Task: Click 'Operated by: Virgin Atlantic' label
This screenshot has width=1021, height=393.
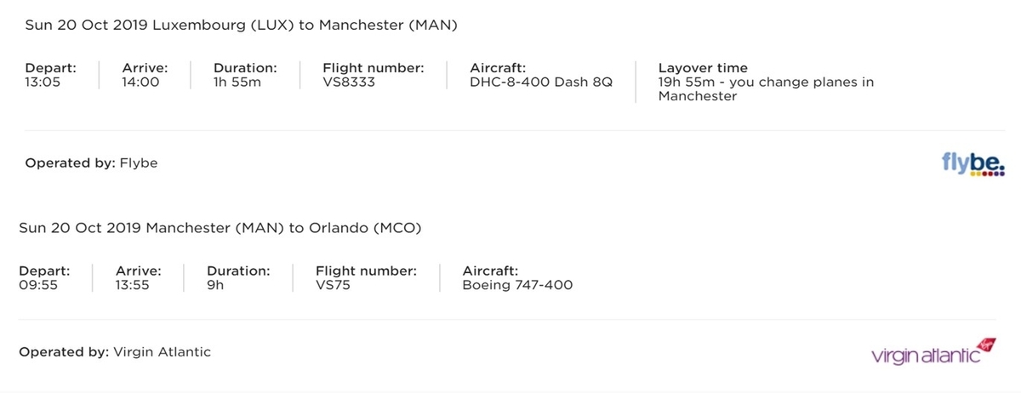Action: (x=115, y=351)
